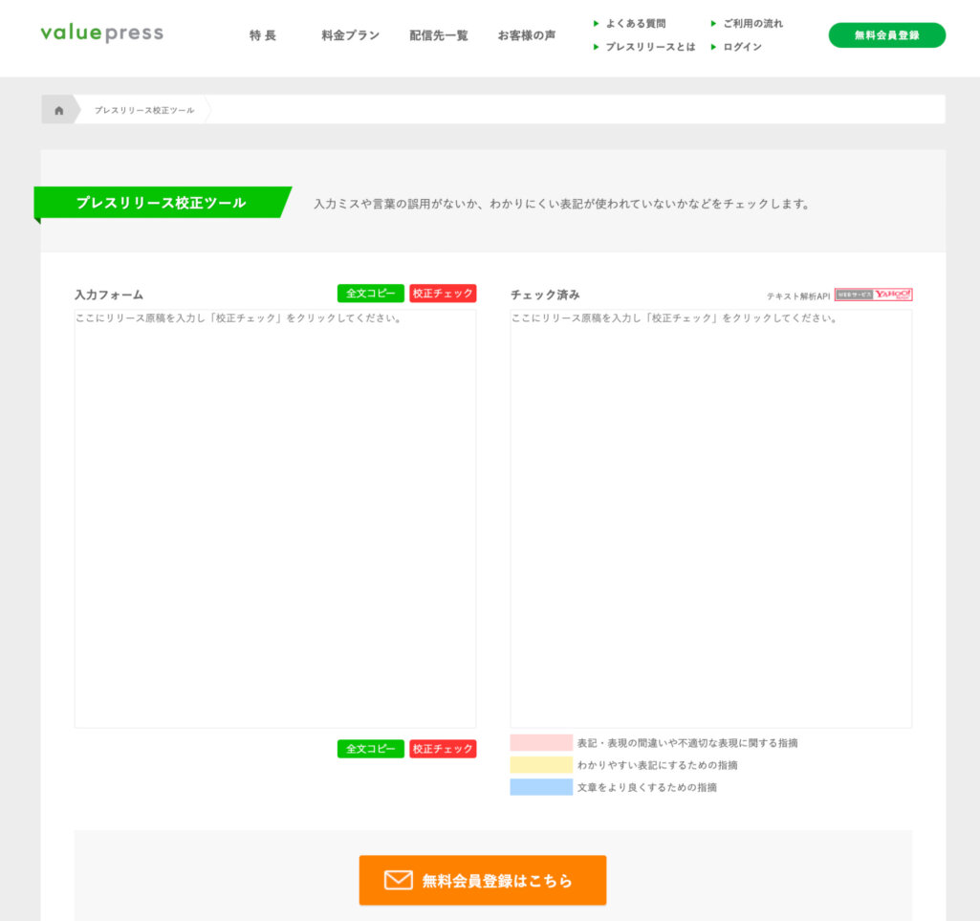The width and height of the screenshot is (980, 921).
Task: Open the 料金プラン menu item
Action: [x=350, y=35]
